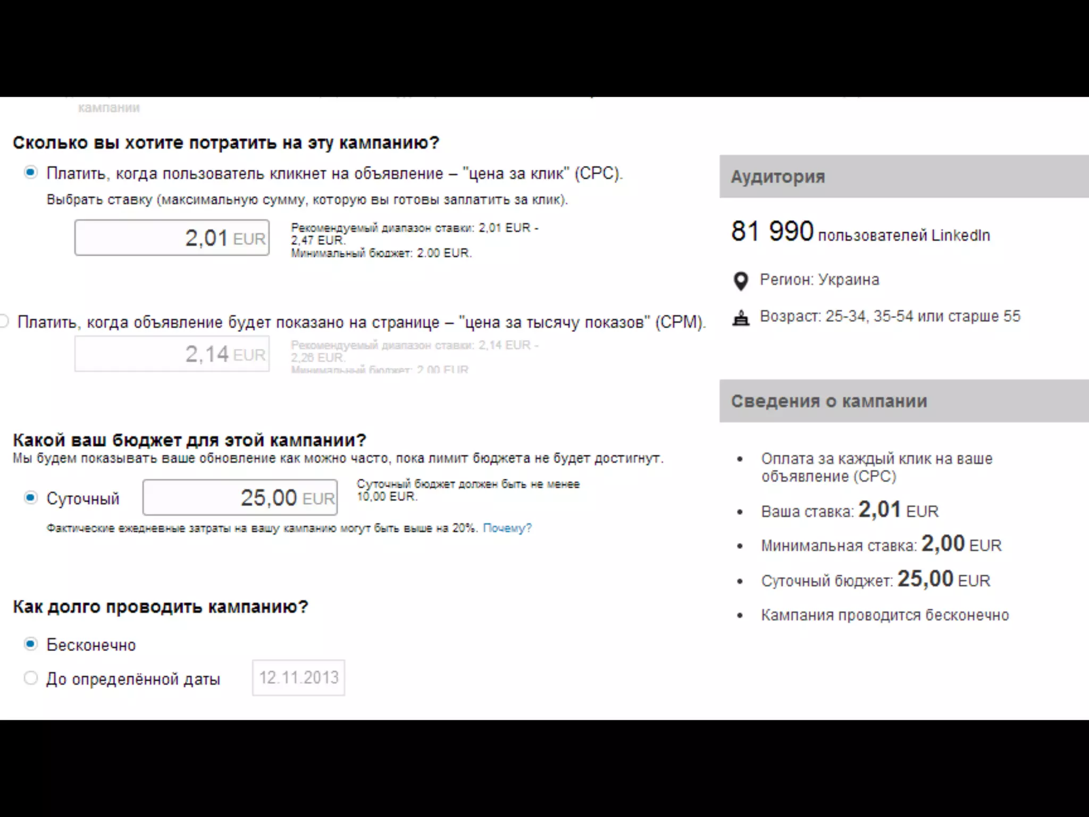This screenshot has height=817, width=1089.
Task: Click the Минимальная ставка summary line
Action: [881, 545]
